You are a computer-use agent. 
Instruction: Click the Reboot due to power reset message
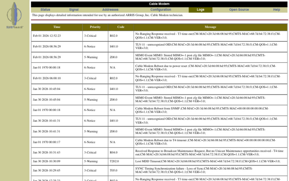pos(205,68)
